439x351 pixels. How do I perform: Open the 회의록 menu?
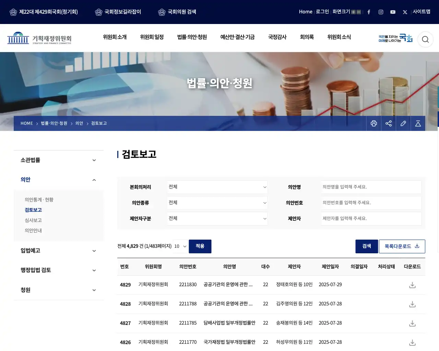pos(307,37)
